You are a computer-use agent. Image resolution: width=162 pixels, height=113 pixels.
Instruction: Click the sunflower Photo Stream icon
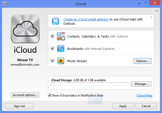tap(61, 61)
